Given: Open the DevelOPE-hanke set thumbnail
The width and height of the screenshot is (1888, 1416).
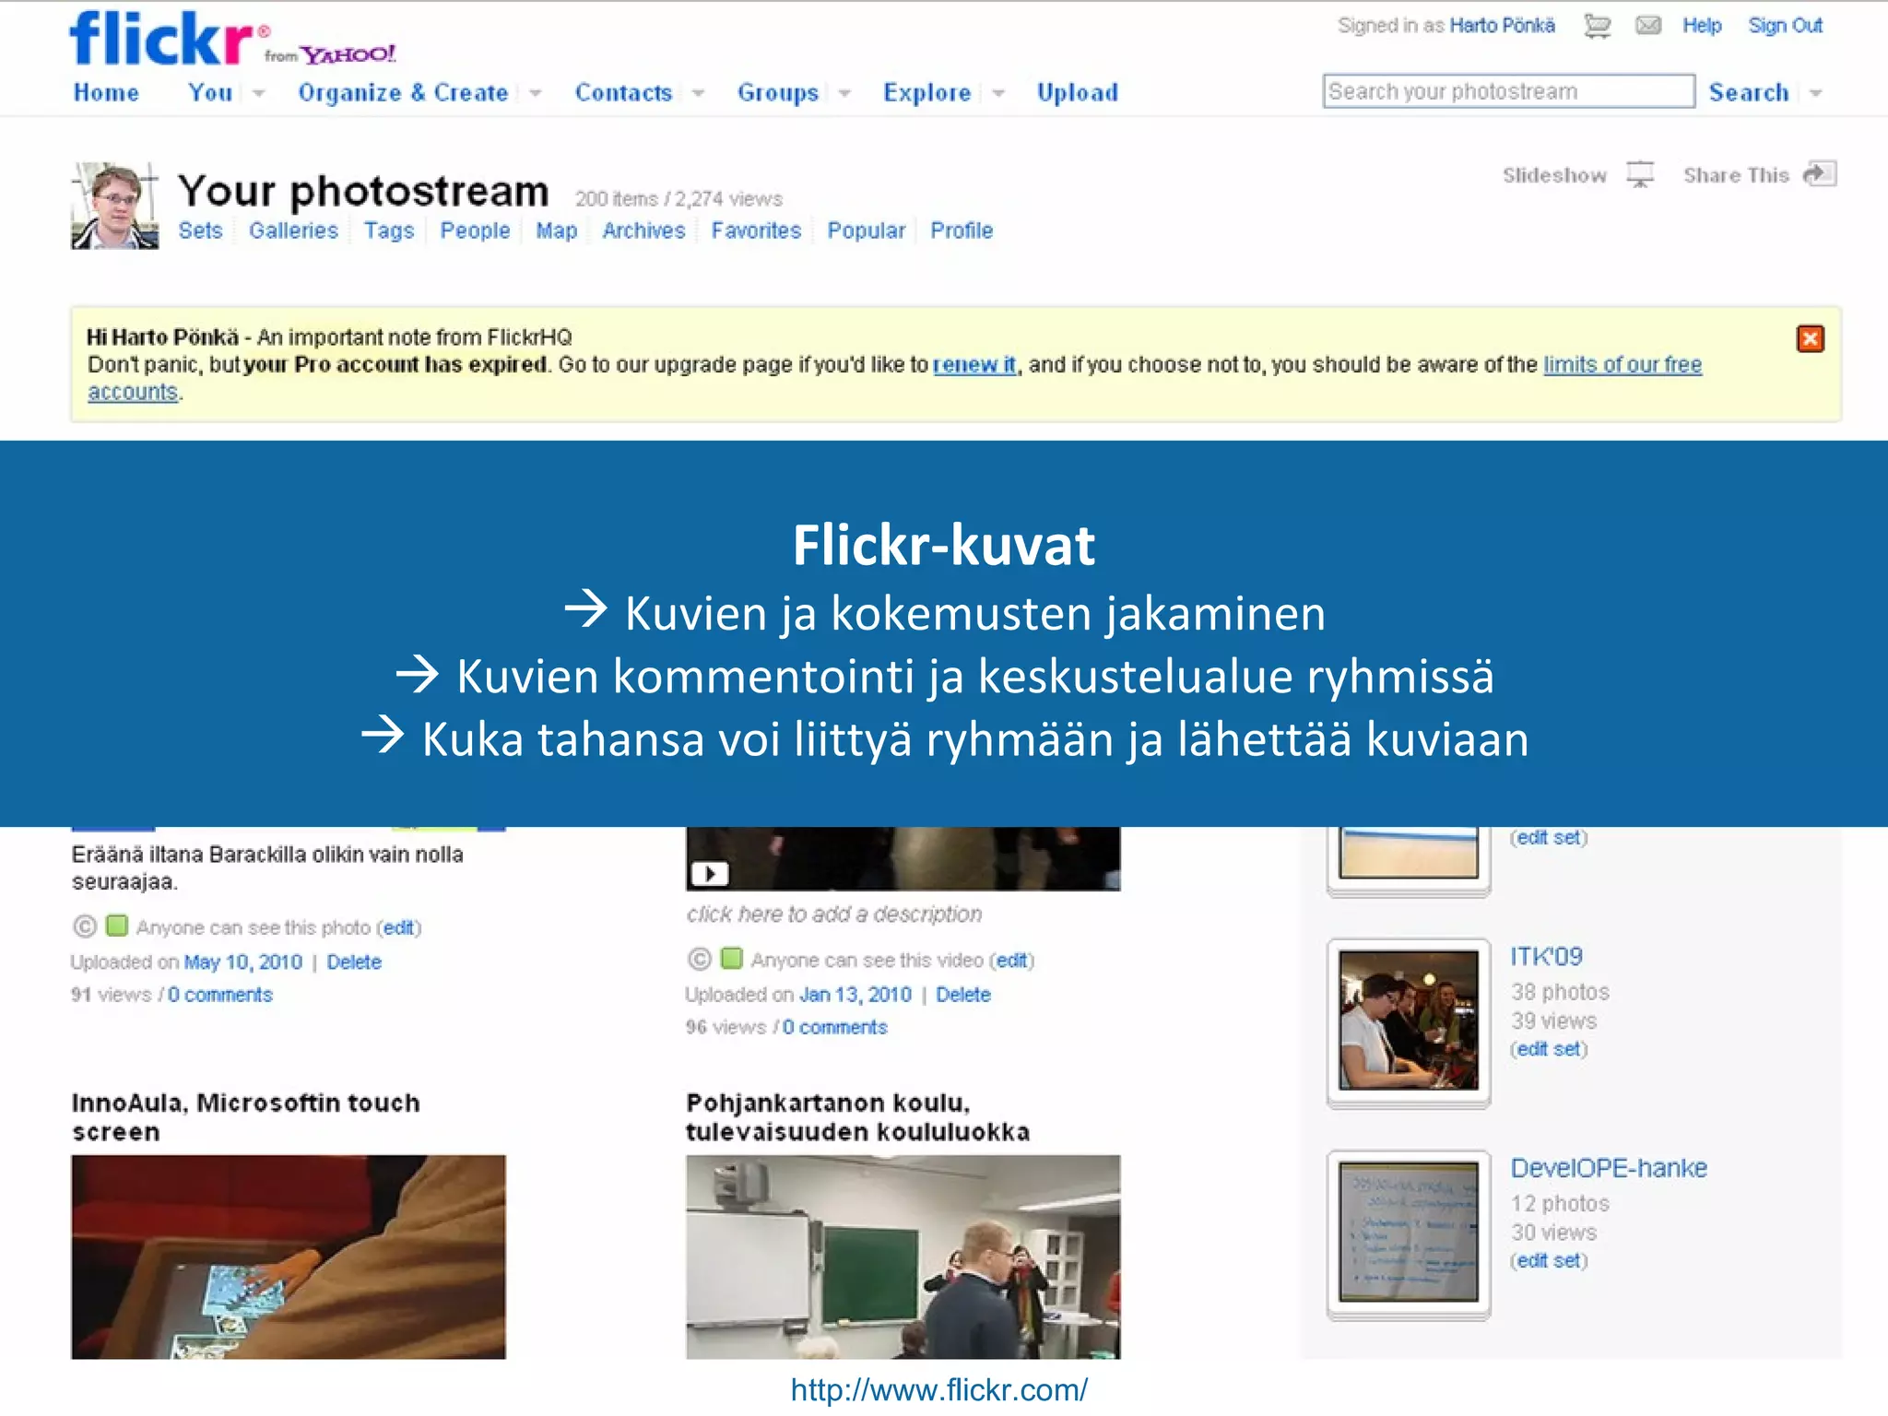Looking at the screenshot, I should 1408,1232.
